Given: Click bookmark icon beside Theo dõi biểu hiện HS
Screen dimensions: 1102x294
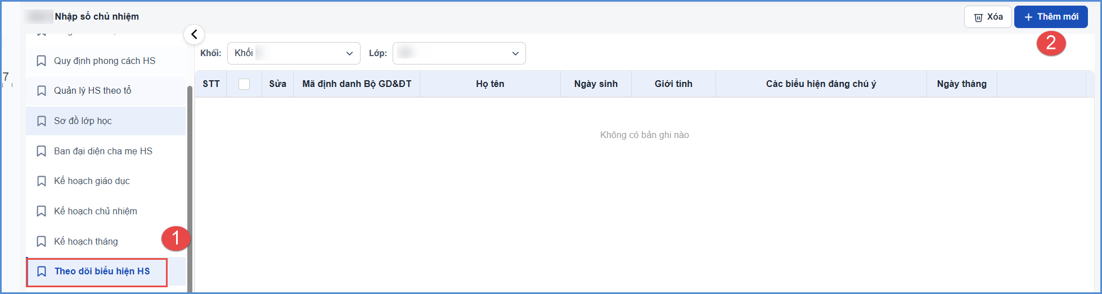Looking at the screenshot, I should pyautogui.click(x=41, y=272).
